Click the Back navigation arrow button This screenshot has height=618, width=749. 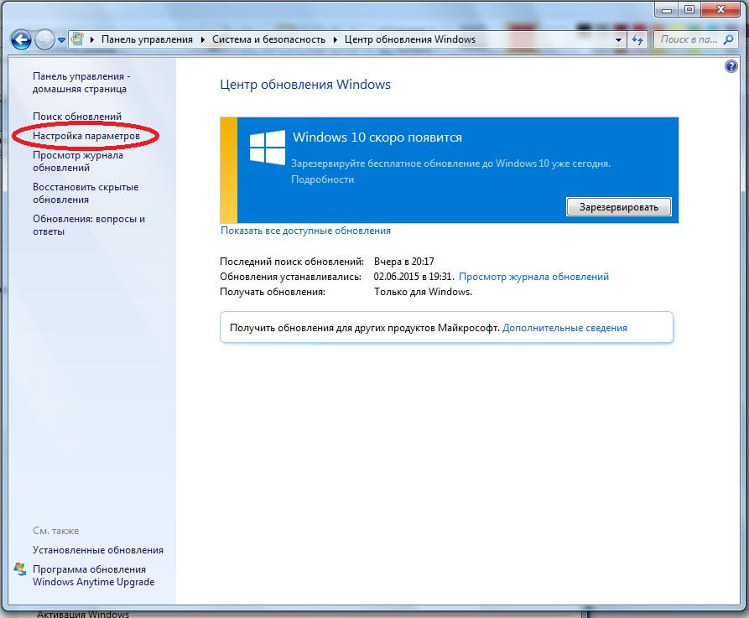point(21,39)
